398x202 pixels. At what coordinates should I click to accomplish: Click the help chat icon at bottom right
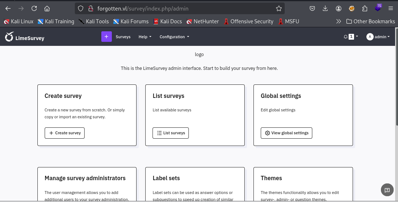click(387, 190)
